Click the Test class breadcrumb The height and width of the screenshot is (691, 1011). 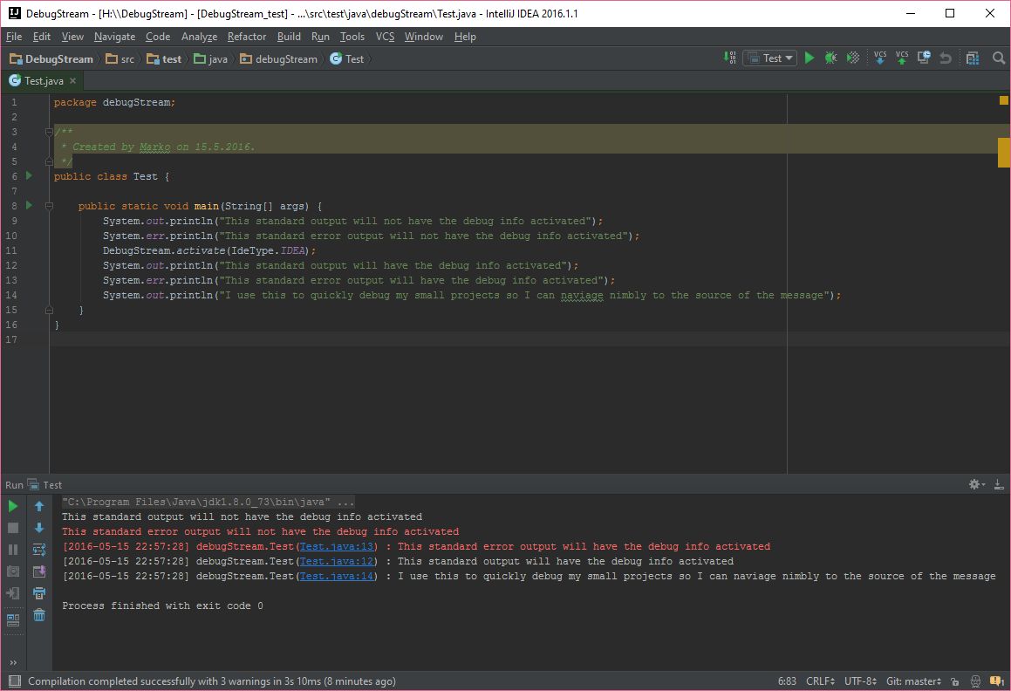click(347, 58)
